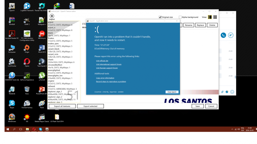Open LogMeIn Hamachi desktop icon
The height and width of the screenshot is (144, 257).
pyautogui.click(x=27, y=7)
